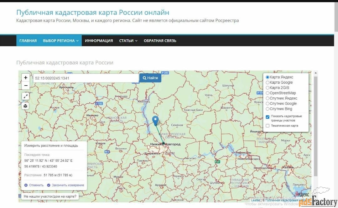
Task: Uncheck Показать кадастровые границы участков
Action: click(268, 117)
